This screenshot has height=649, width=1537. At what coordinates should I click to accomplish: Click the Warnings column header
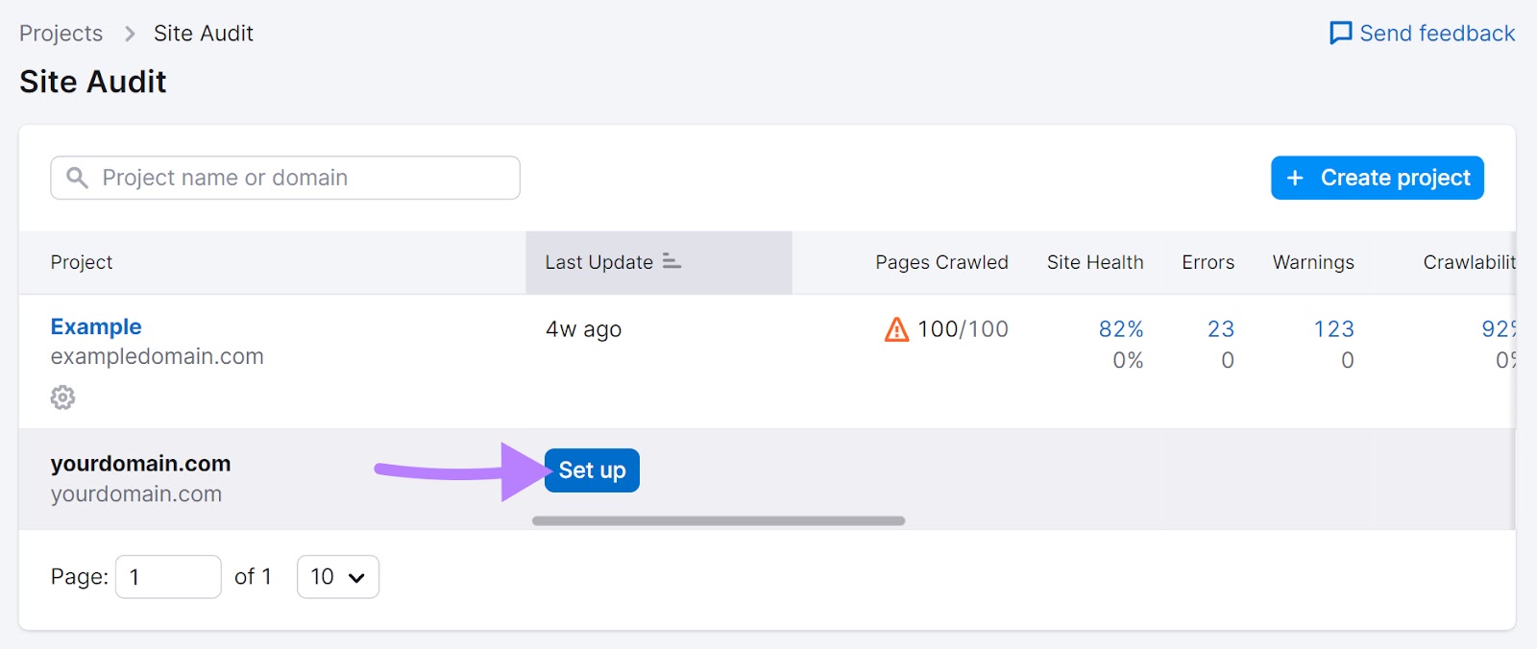point(1313,262)
